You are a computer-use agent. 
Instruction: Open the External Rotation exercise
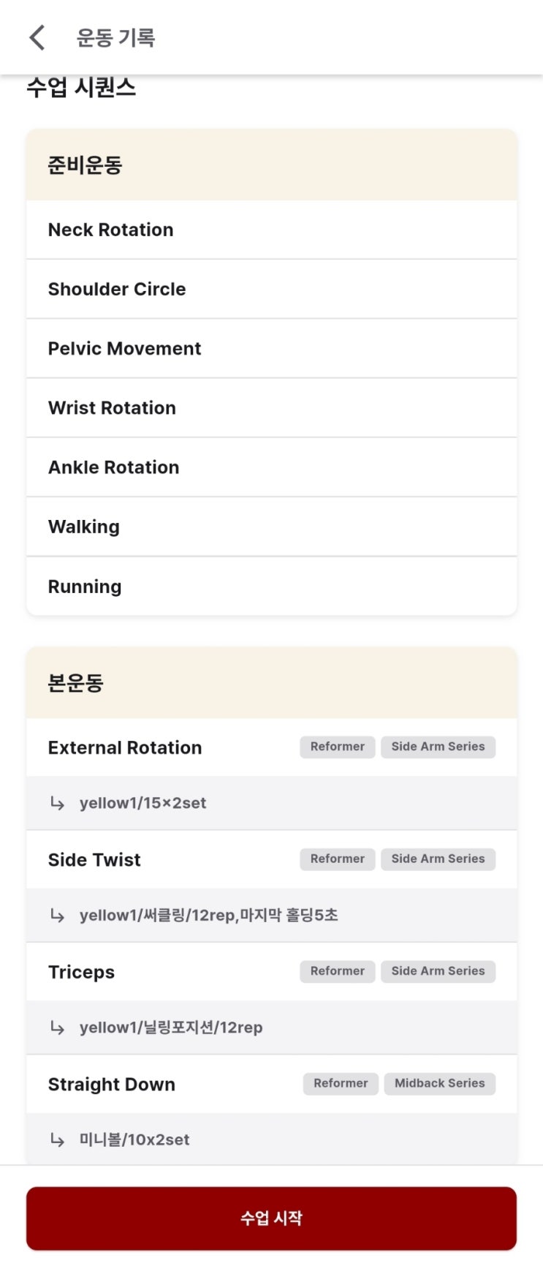(x=125, y=747)
